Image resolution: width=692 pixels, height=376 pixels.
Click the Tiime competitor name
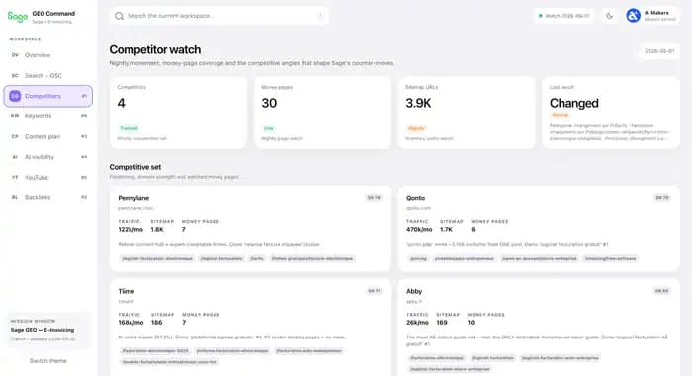tap(127, 291)
